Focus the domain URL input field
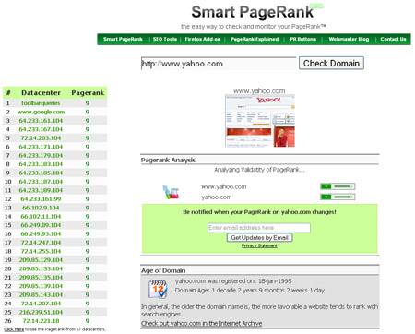The image size is (415, 334). coord(219,64)
